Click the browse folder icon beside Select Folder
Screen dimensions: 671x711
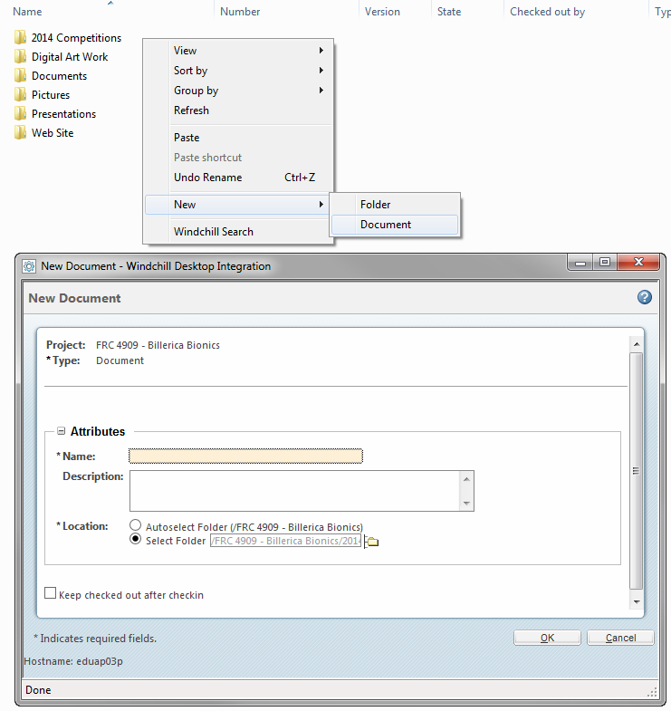click(372, 542)
